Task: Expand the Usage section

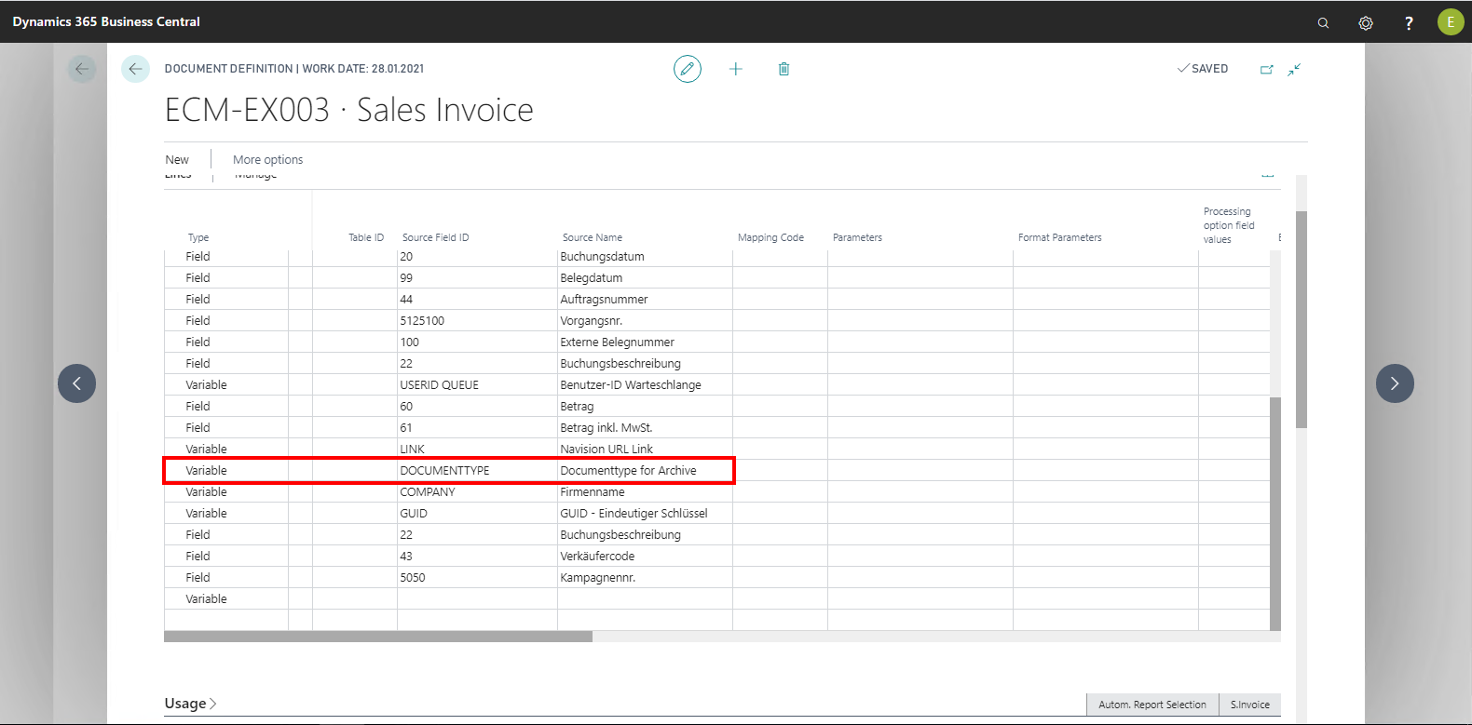Action: [190, 704]
